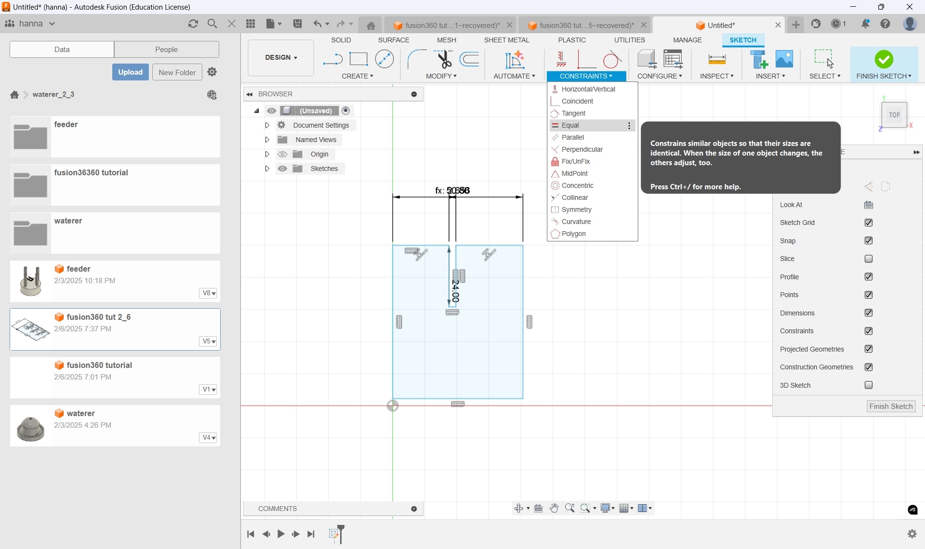Click the waterer_2_3 breadcrumb link
Image resolution: width=925 pixels, height=549 pixels.
(x=53, y=94)
